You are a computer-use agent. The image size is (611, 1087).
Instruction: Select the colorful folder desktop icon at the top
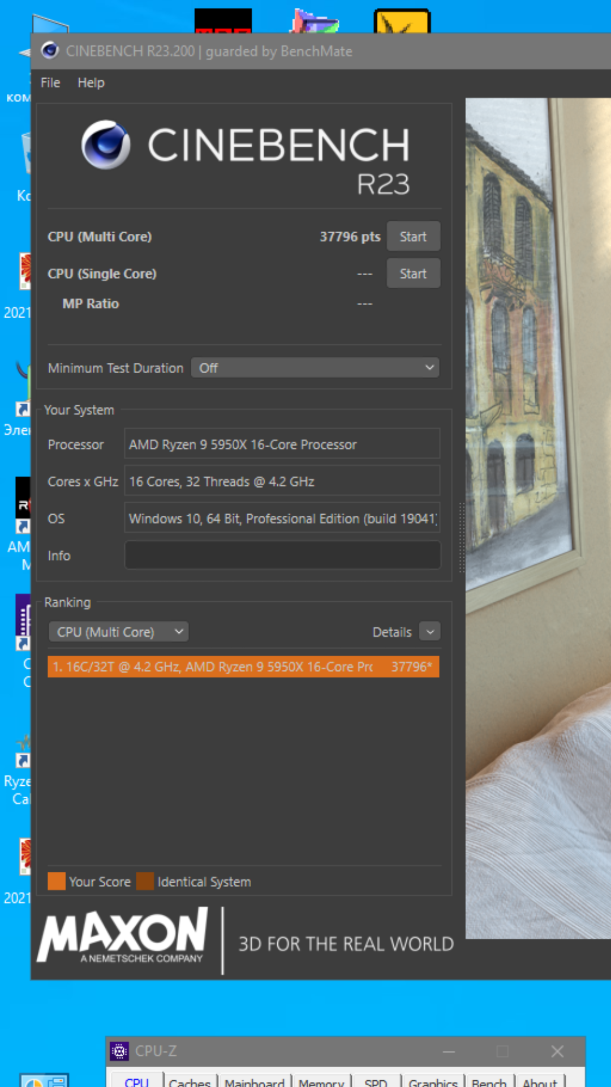pos(315,22)
